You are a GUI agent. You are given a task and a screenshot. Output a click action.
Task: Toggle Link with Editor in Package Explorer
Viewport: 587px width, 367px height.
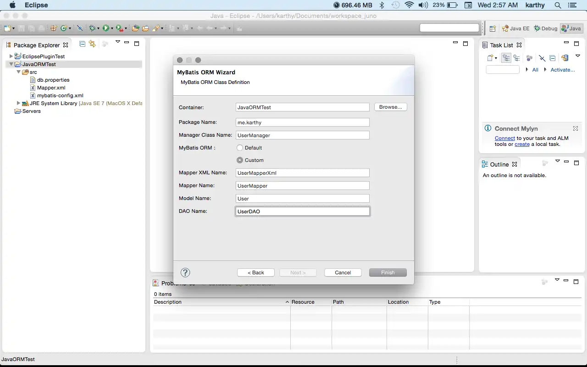point(92,44)
